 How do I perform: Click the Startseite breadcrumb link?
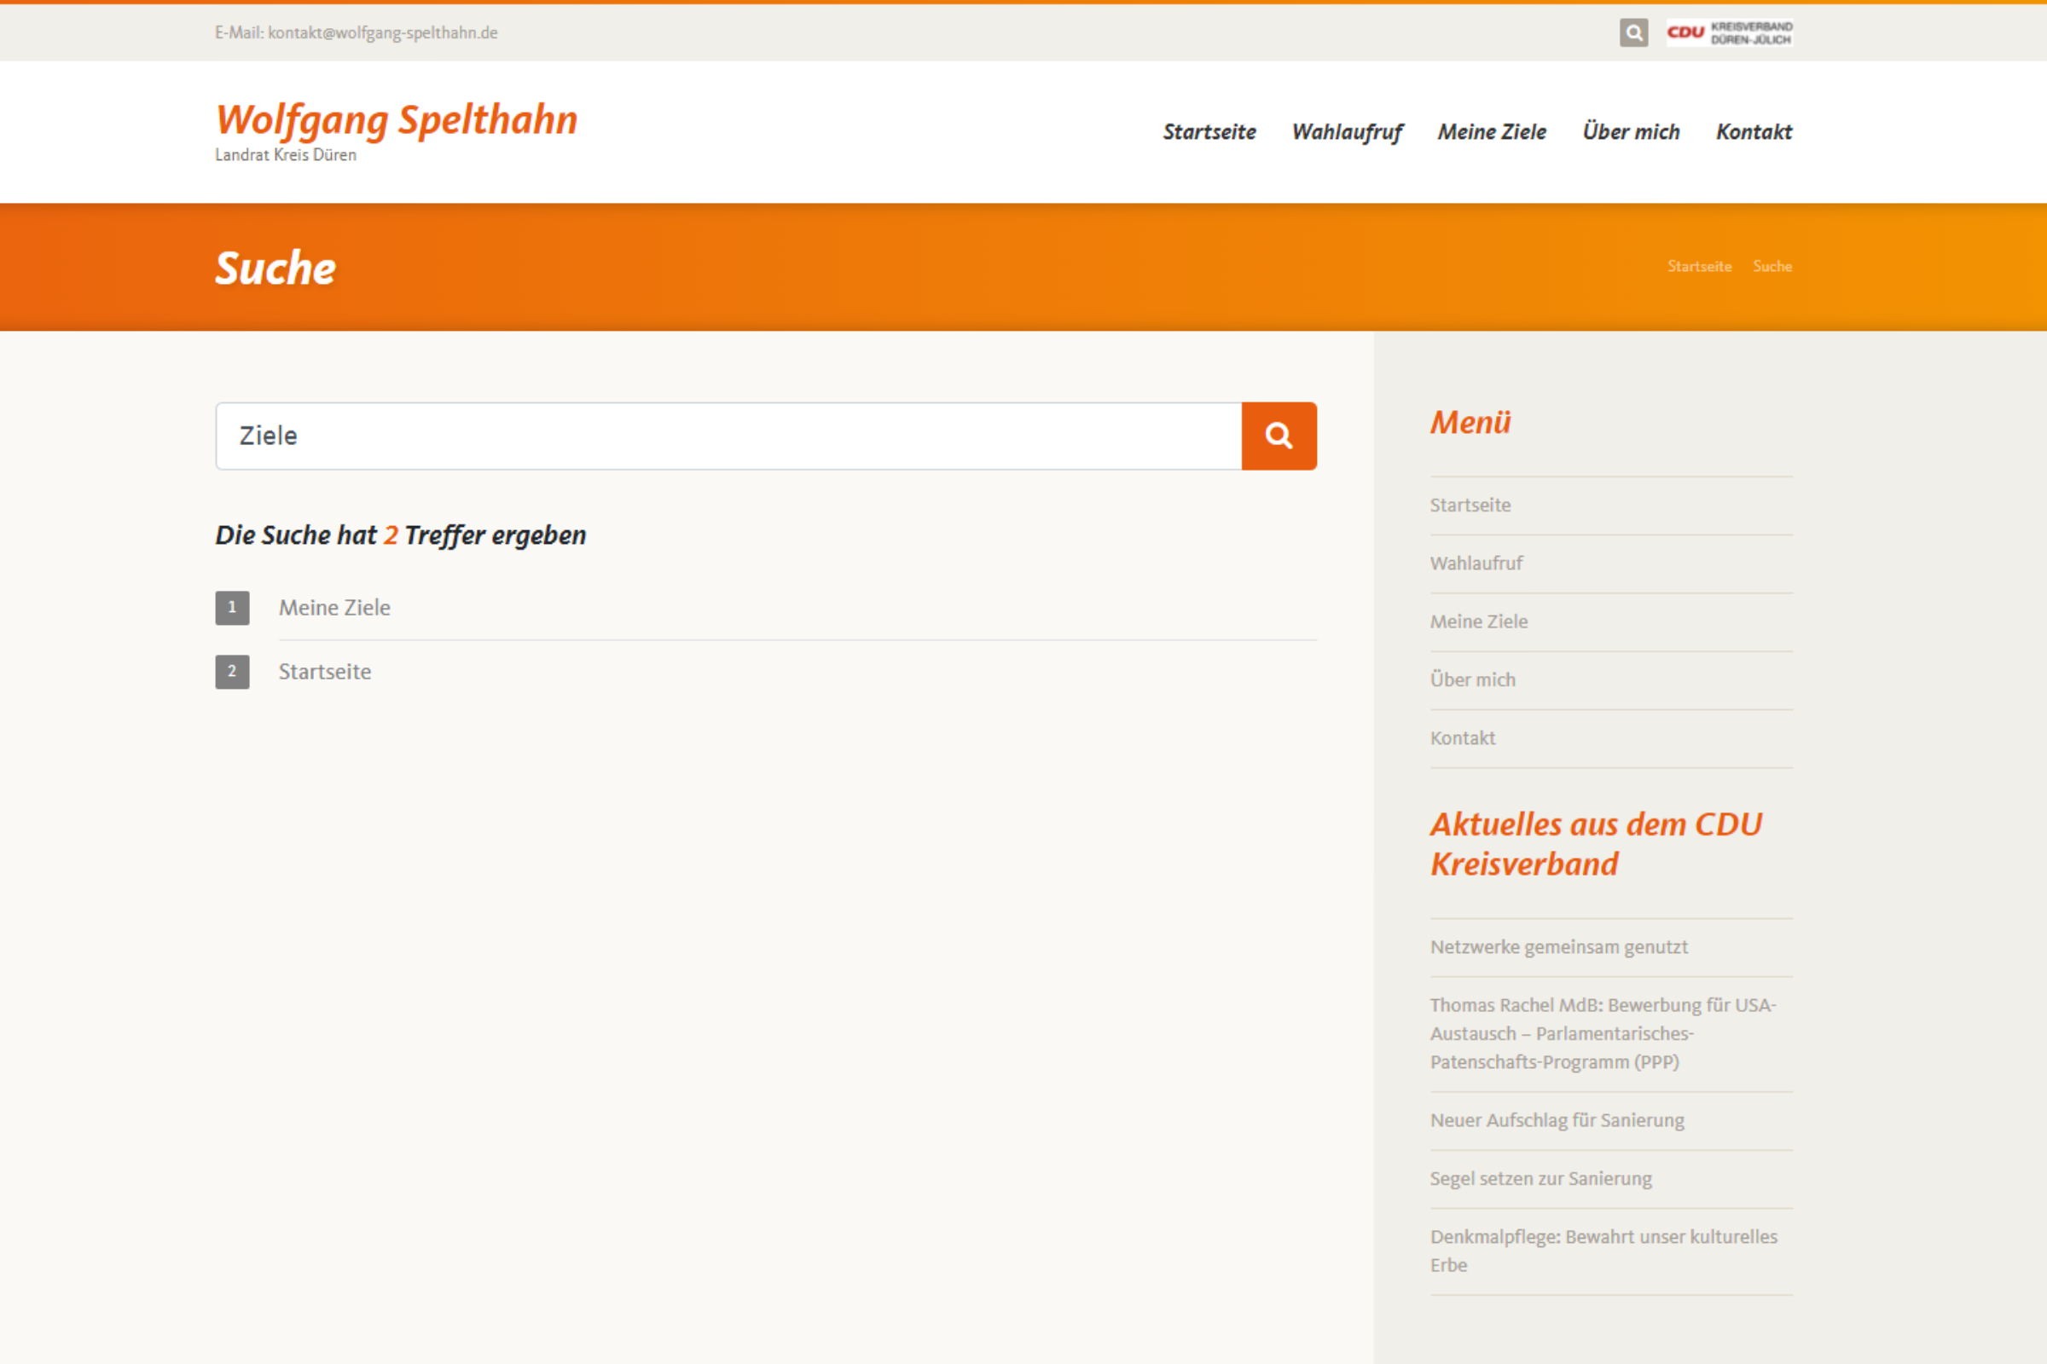[x=1698, y=266]
